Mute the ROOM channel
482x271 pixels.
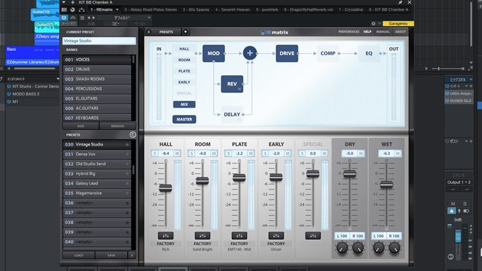[214, 153]
